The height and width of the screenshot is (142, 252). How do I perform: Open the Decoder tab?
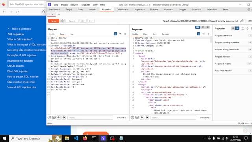[x=154, y=9]
